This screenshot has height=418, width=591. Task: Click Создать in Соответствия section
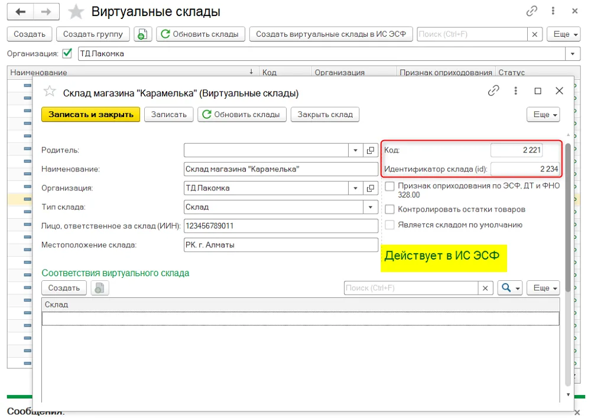pos(64,288)
